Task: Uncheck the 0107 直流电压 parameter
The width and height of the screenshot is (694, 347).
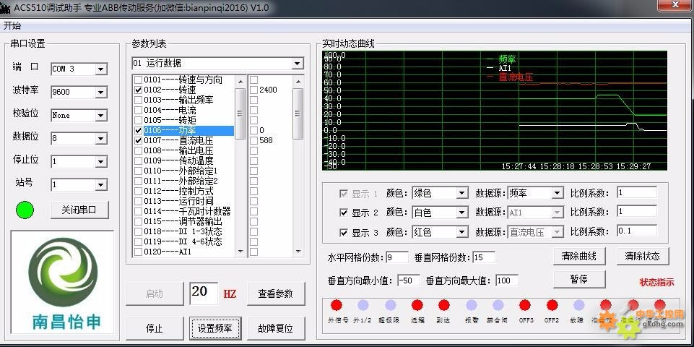Action: [138, 140]
